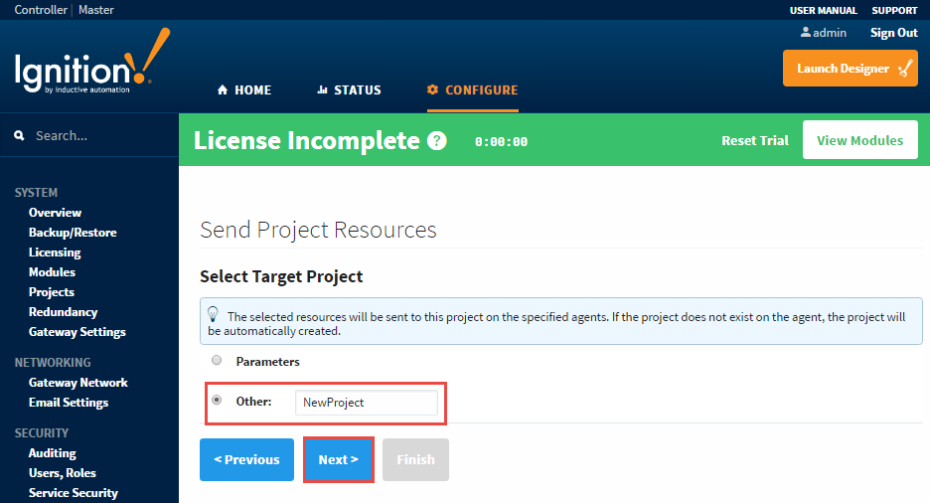Screen dimensions: 930x503
Task: Click the search magnifier icon
Action: pos(19,136)
